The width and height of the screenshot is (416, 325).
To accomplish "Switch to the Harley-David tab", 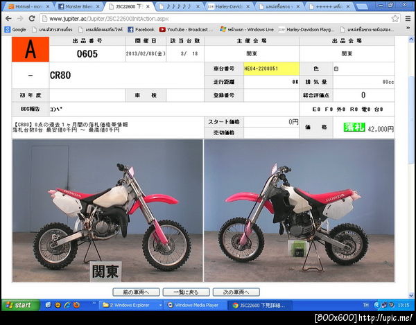I will pyautogui.click(x=229, y=7).
